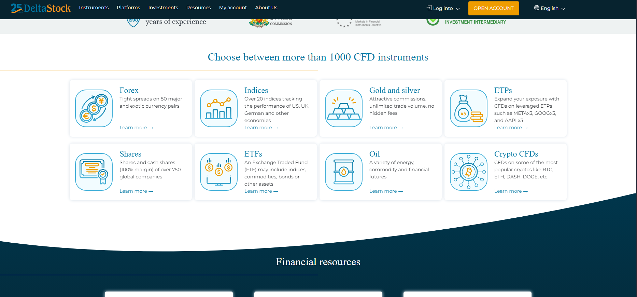Viewport: 637px width, 297px height.
Task: Open the Shares heading
Action: [130, 154]
